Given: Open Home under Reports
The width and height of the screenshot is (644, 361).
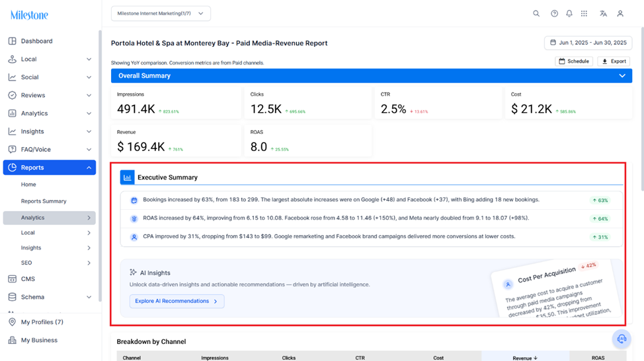Looking at the screenshot, I should 28,184.
